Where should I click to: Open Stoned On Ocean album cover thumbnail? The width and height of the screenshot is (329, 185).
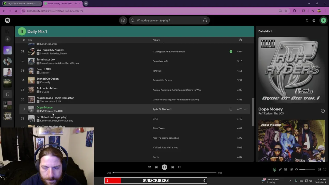point(31,80)
